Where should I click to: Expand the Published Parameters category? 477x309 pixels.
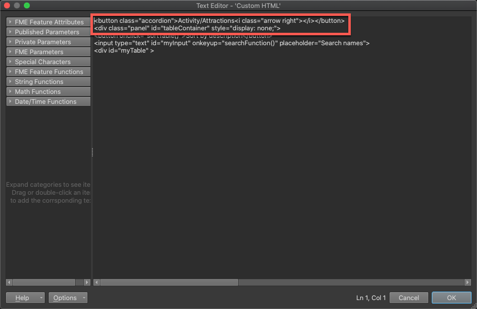click(x=48, y=32)
